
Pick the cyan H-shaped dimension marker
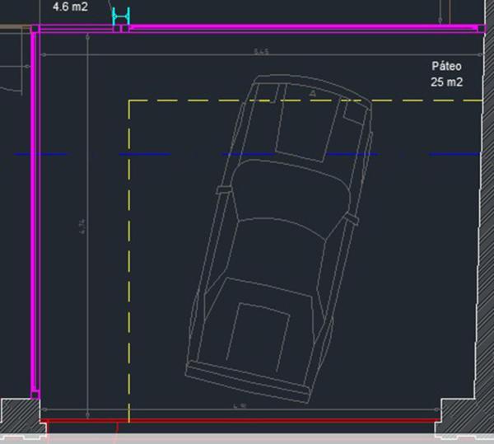(x=121, y=16)
